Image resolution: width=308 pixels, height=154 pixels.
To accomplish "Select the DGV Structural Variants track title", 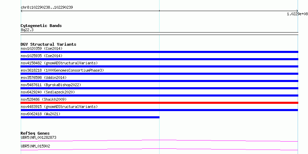I will 48,44.
